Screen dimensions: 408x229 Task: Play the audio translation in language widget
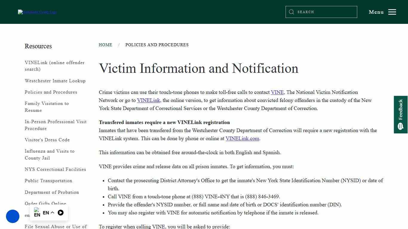pos(61,213)
